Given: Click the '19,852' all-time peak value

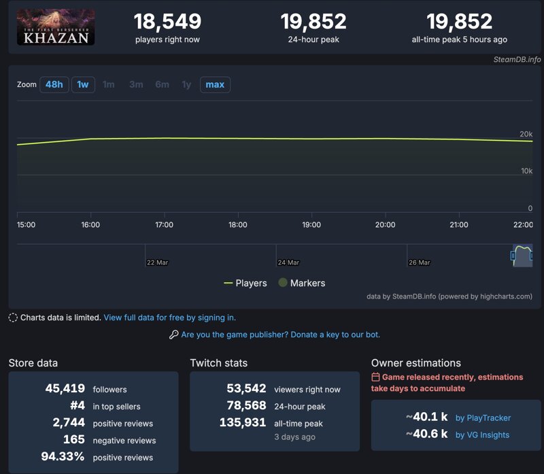Looking at the screenshot, I should pos(460,21).
